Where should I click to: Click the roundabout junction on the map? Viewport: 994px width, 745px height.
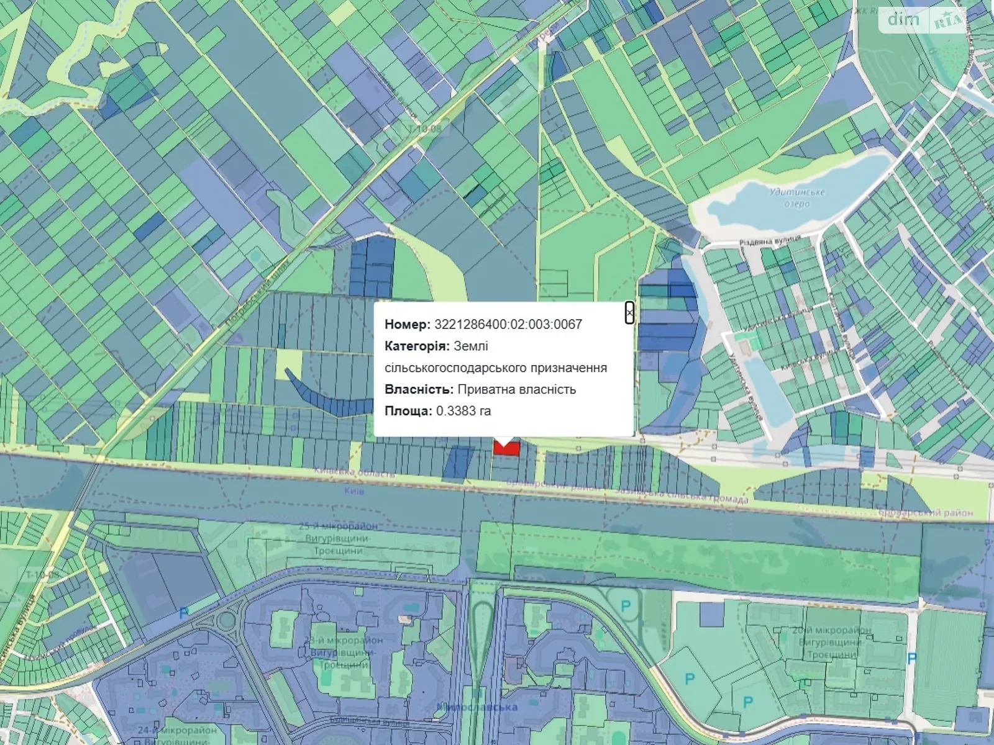tap(227, 620)
